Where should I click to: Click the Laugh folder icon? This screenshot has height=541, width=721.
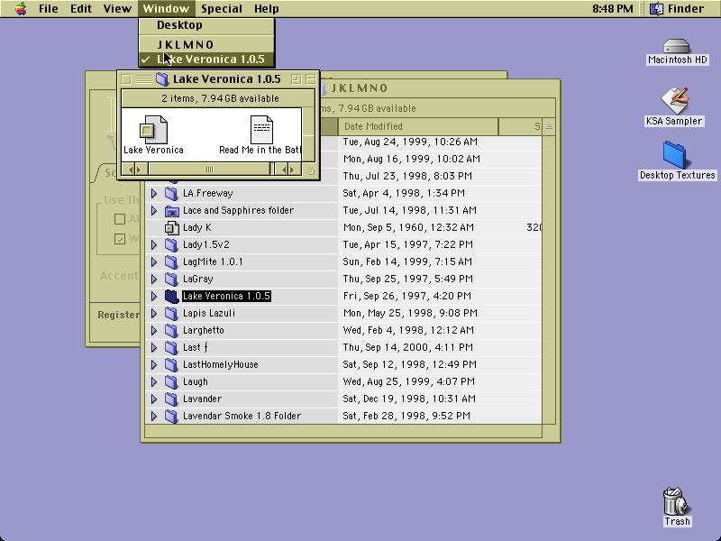pos(171,381)
